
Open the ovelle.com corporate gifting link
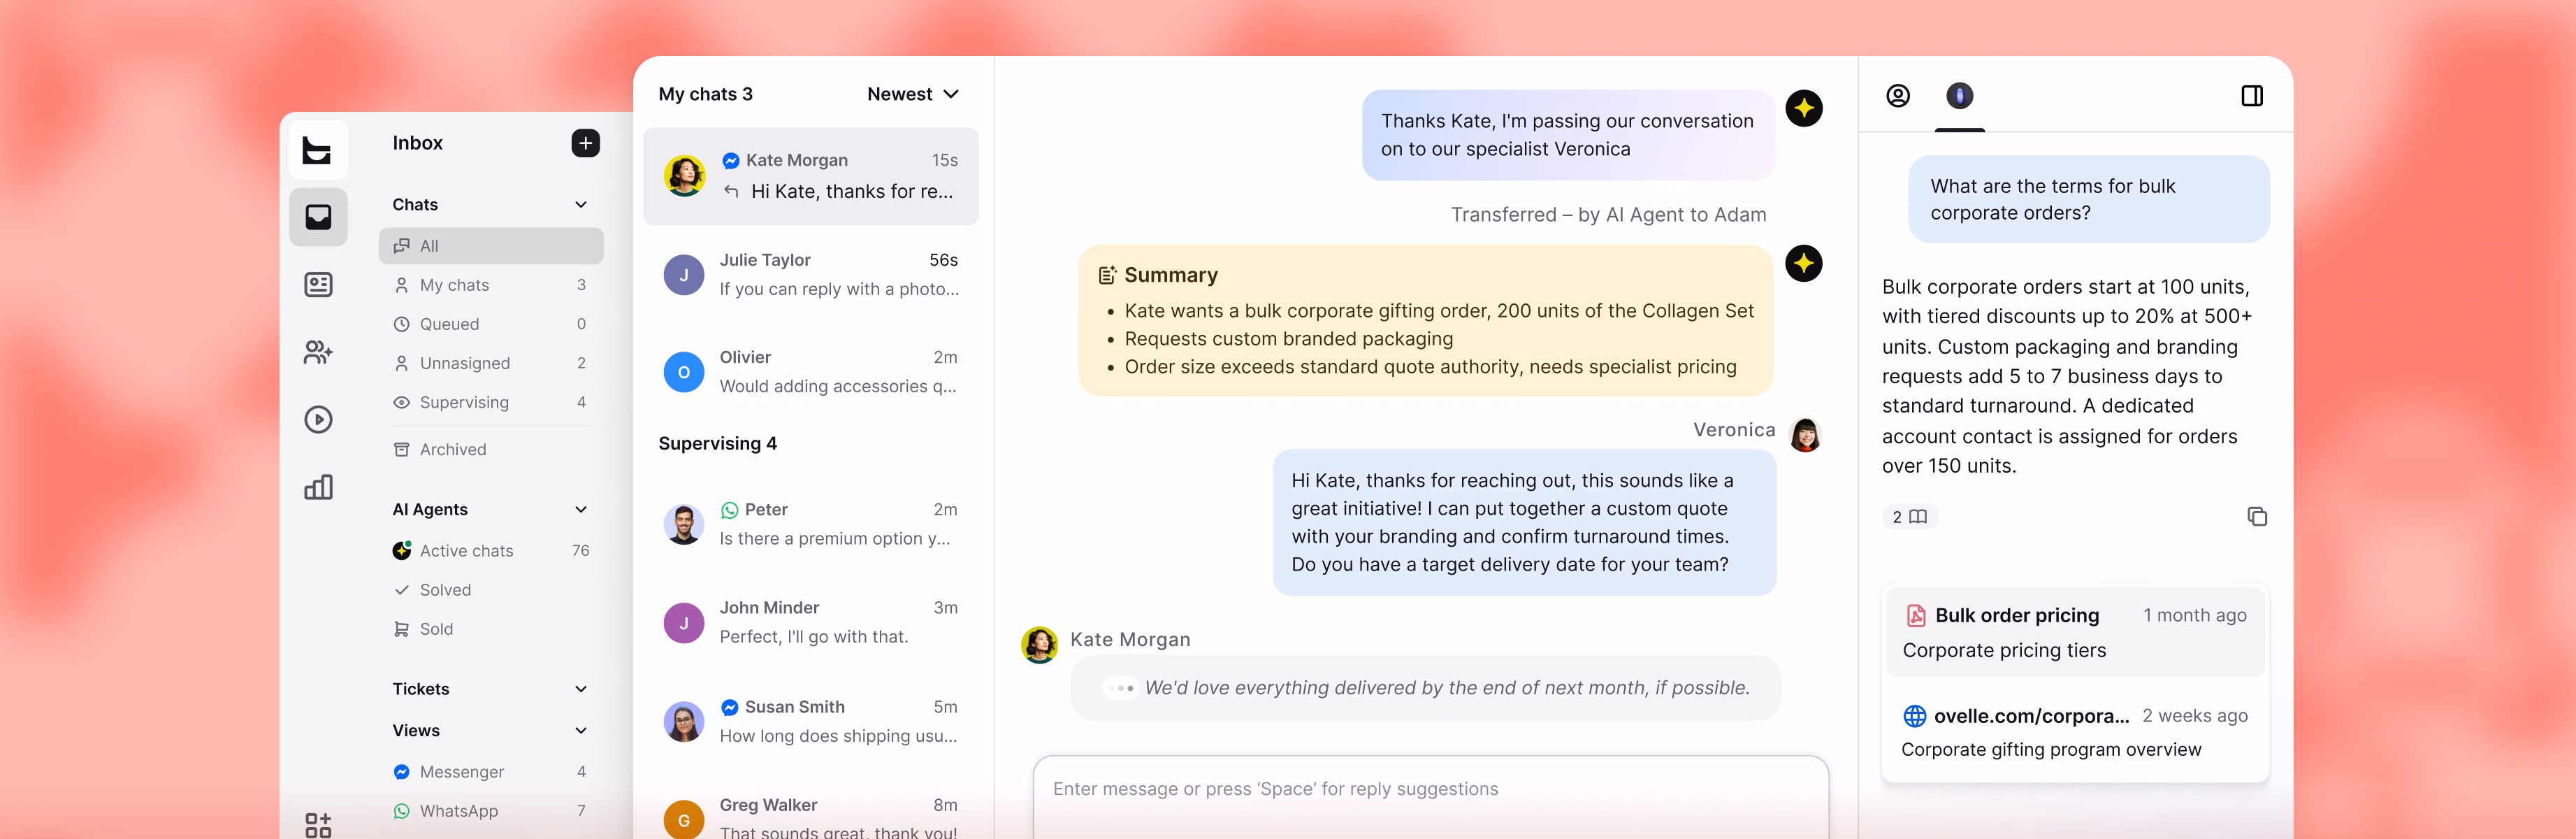click(2075, 732)
